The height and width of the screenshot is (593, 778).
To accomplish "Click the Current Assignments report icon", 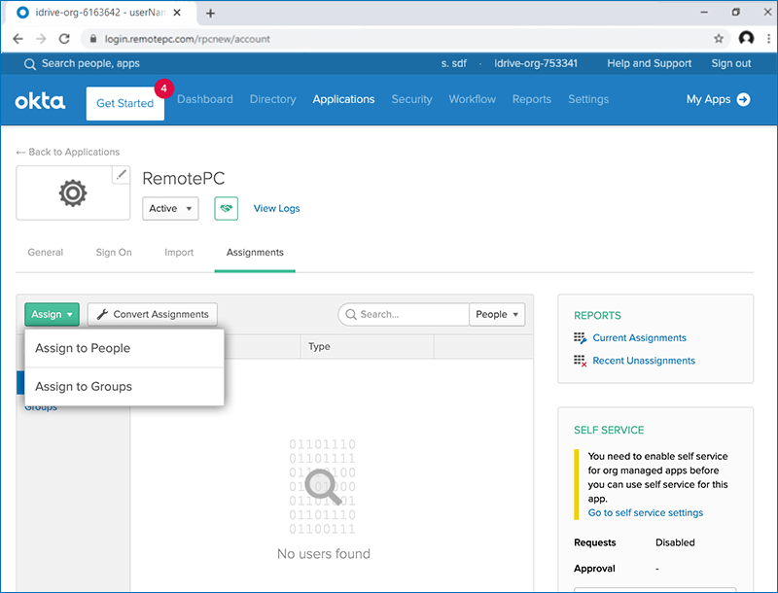I will [x=580, y=338].
